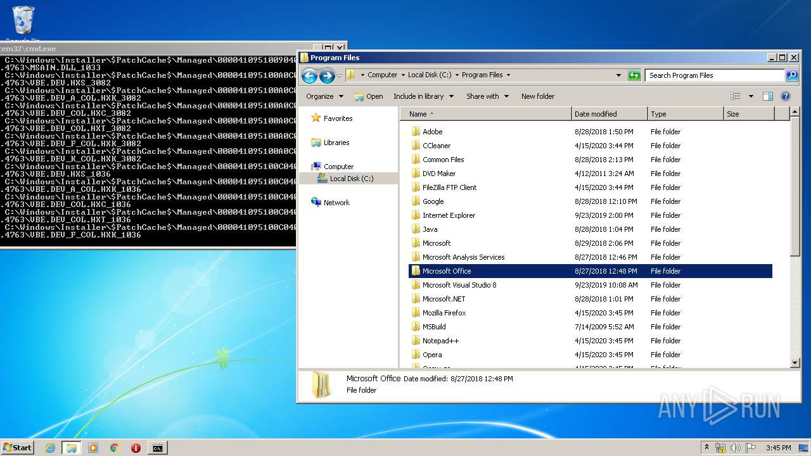
Task: Click the change view icon
Action: [736, 96]
